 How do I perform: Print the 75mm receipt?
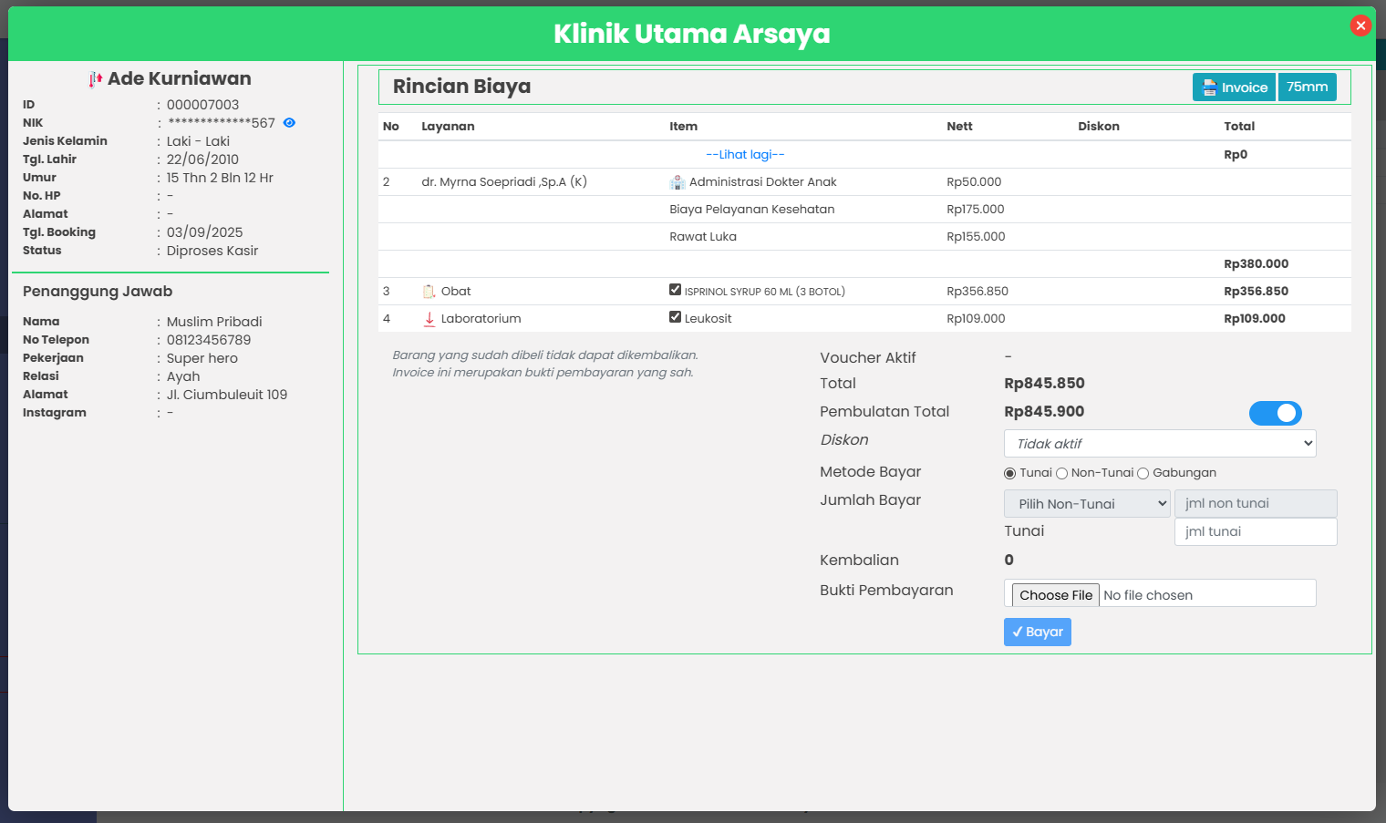pos(1307,87)
